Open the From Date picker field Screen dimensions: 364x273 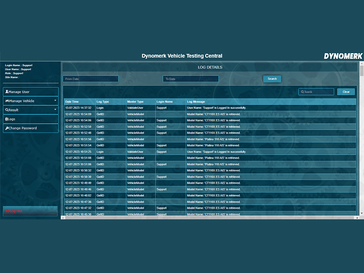point(91,79)
